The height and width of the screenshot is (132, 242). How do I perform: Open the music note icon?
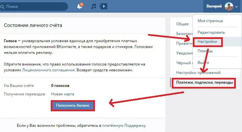tap(93, 6)
